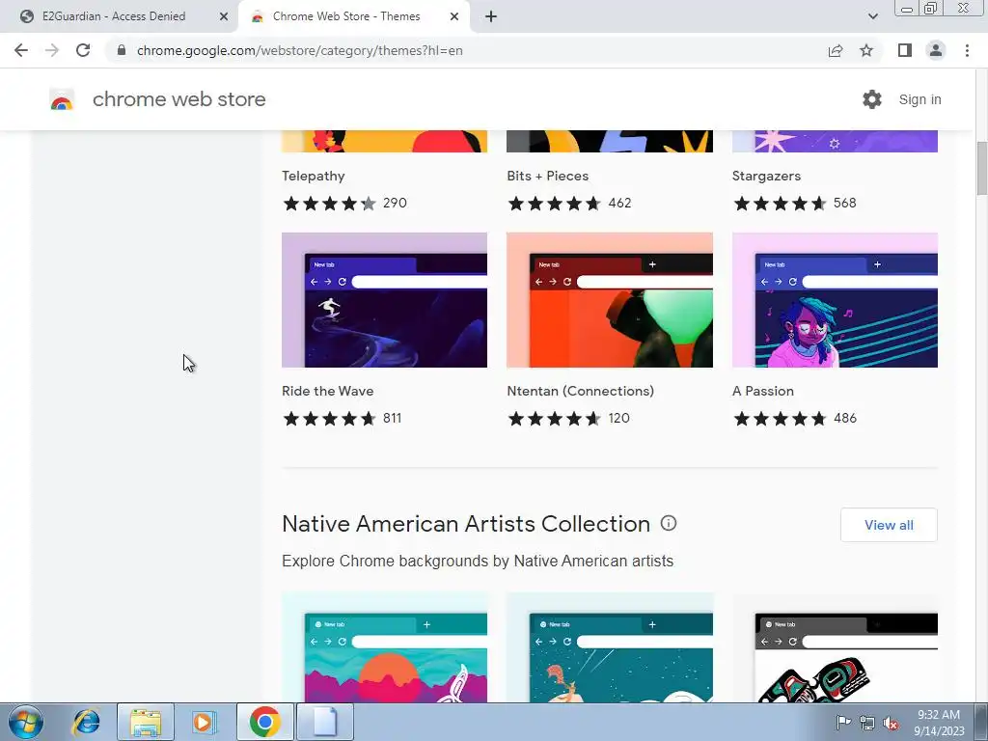Bookmark this page with the star icon
The image size is (988, 741).
coord(866,50)
